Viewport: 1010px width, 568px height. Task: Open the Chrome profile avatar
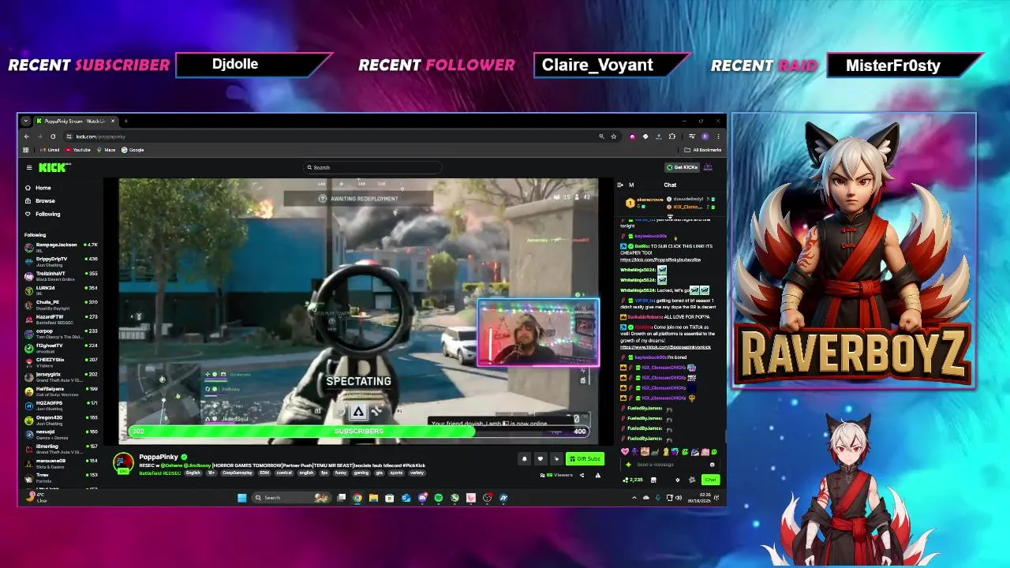click(x=705, y=136)
